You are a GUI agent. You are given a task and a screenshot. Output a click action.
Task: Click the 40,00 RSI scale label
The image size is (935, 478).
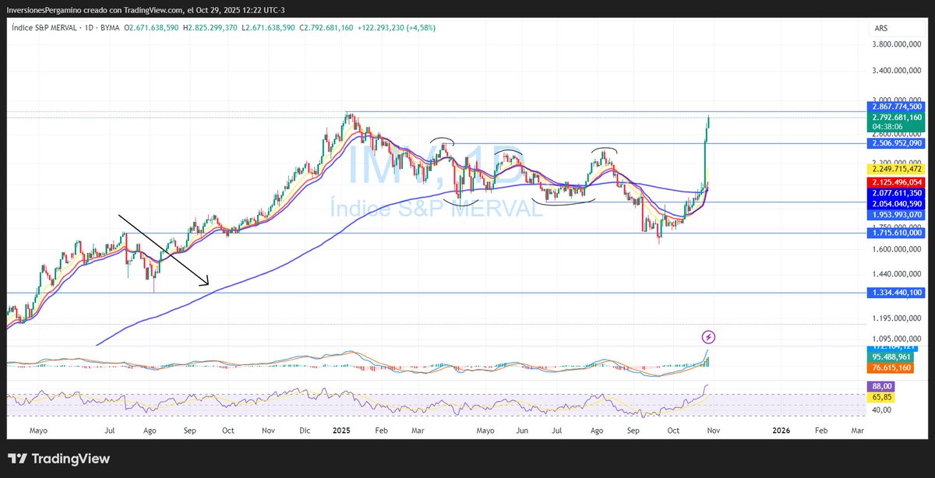(x=882, y=410)
